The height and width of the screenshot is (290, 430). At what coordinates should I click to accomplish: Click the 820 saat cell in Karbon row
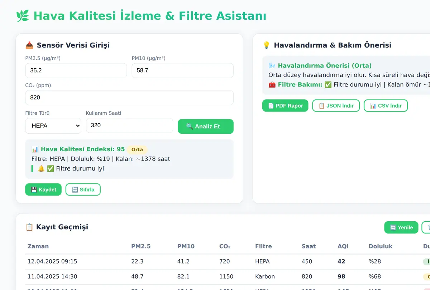(307, 276)
